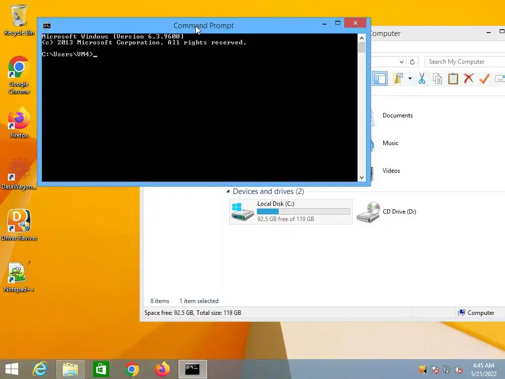This screenshot has height=379, width=505.
Task: Click the "1 item selected" status text
Action: coord(199,301)
